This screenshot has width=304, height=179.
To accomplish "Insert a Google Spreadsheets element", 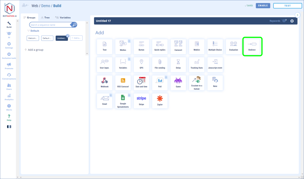I will point(123,101).
